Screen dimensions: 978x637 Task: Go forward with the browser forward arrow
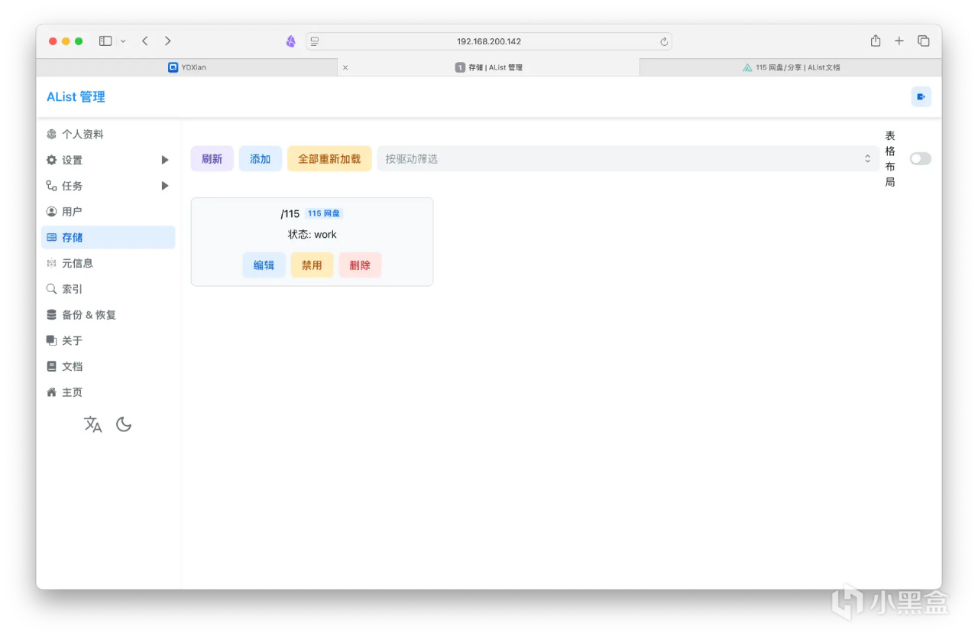pos(168,41)
